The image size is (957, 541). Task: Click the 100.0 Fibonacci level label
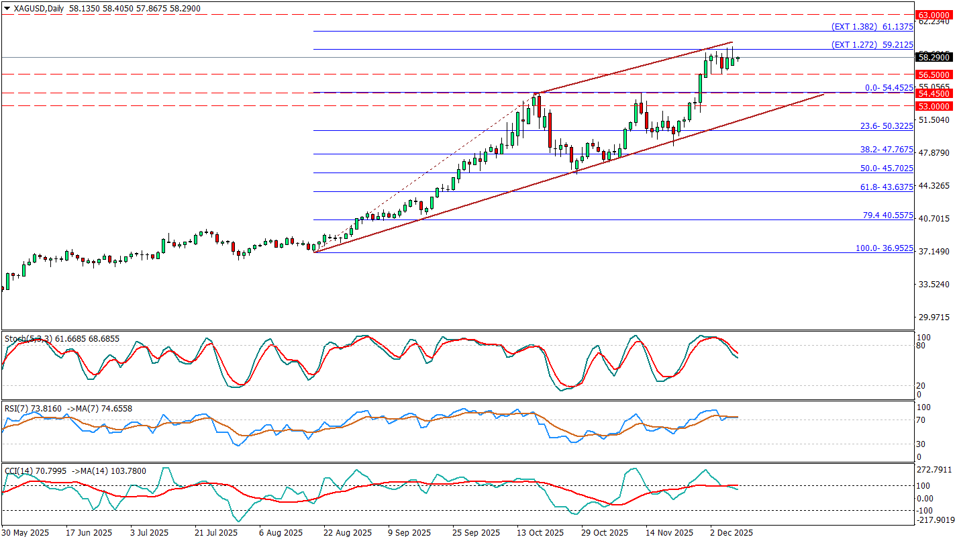click(x=884, y=248)
